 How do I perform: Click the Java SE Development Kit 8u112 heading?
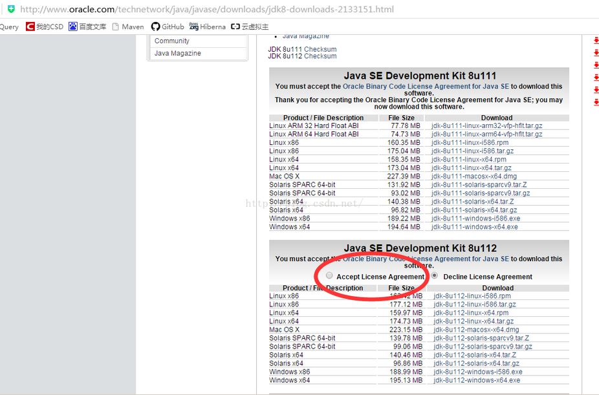[420, 248]
